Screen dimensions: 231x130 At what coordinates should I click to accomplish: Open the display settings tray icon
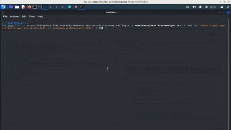[188, 7]
